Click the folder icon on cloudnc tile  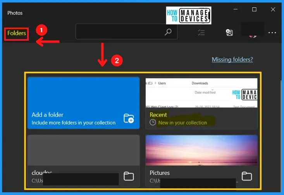pyautogui.click(x=129, y=176)
